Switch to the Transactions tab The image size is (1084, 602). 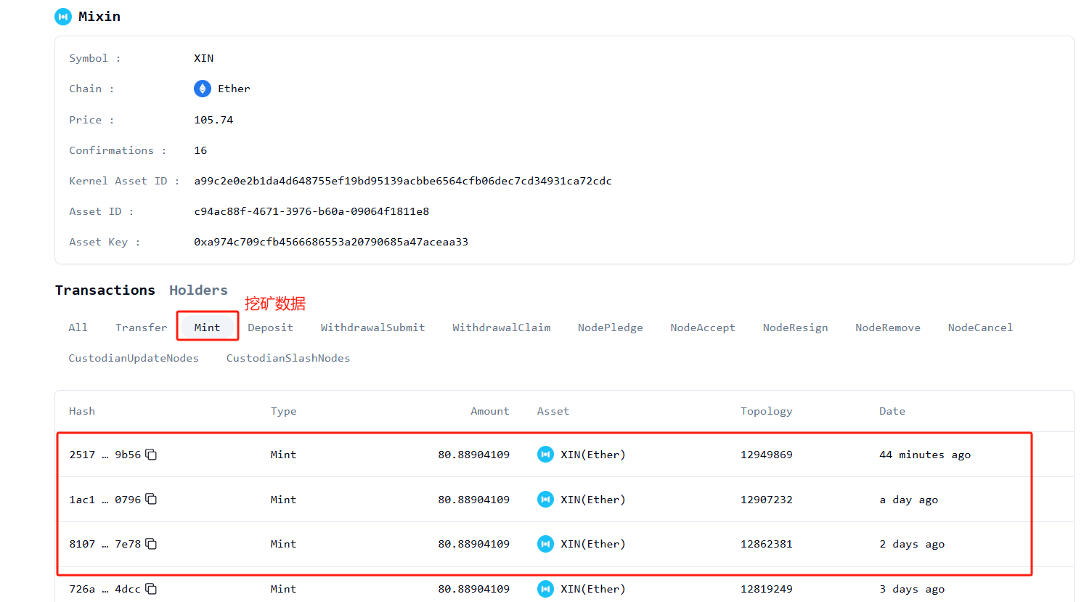tap(105, 290)
